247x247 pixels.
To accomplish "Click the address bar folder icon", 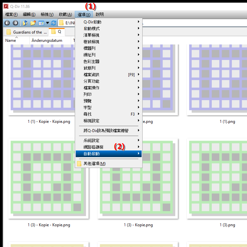I will click(61, 23).
